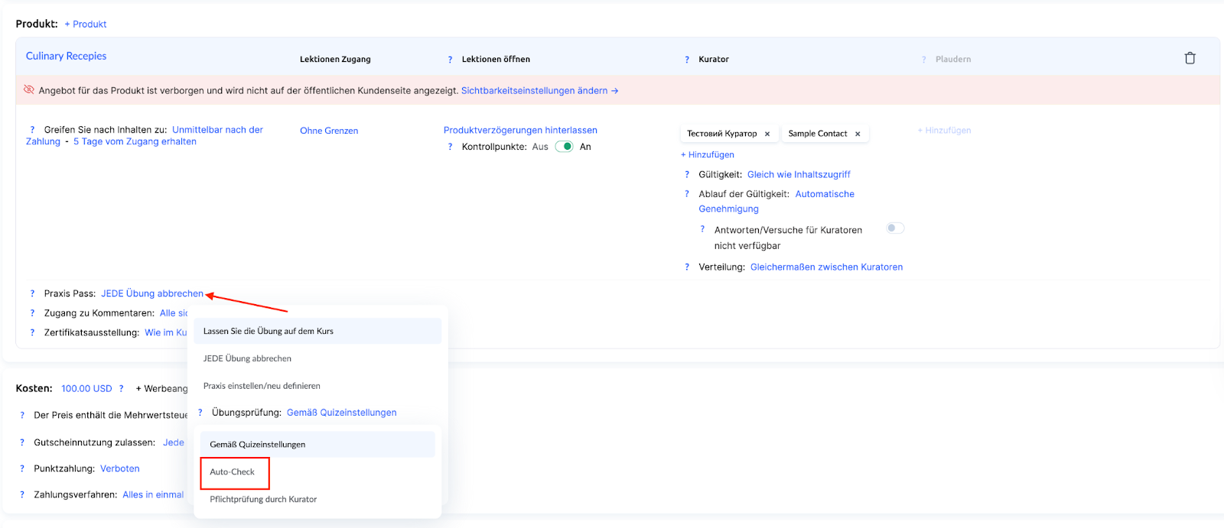Click + Hinzufügen under curator tags
This screenshot has width=1224, height=528.
coord(708,154)
